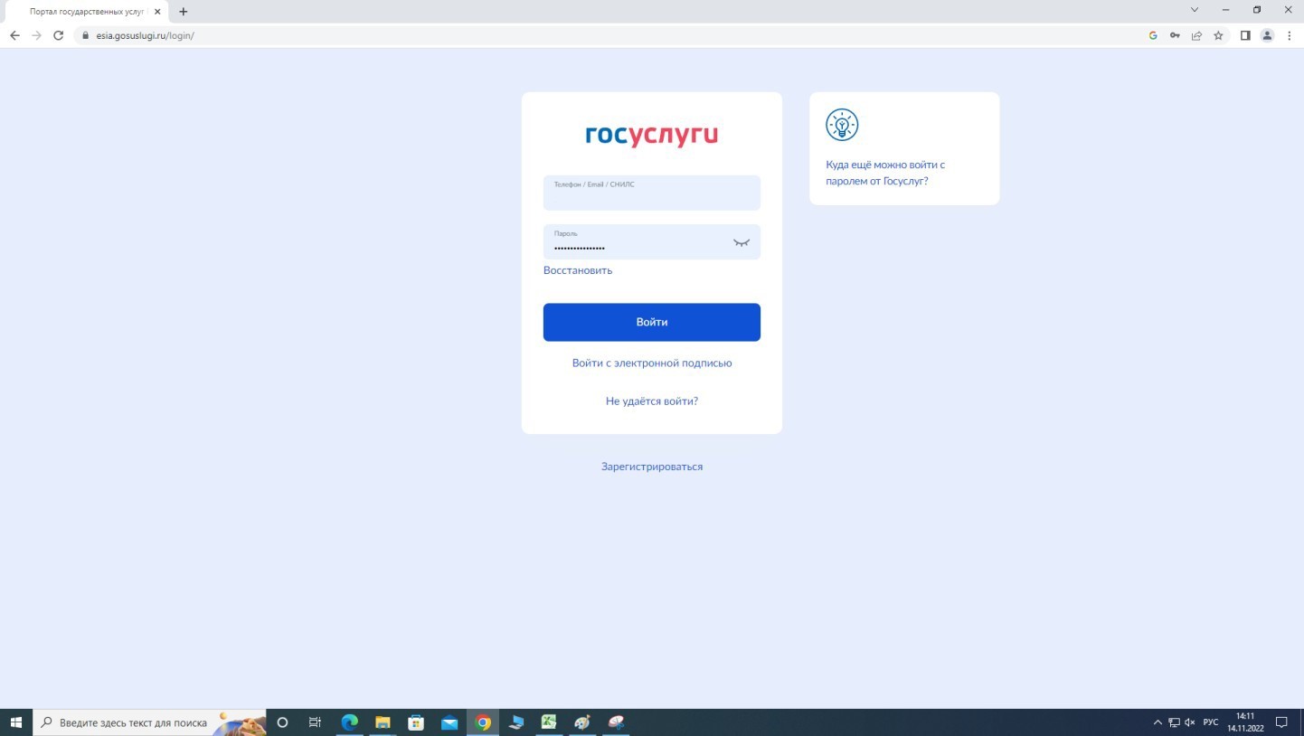
Task: Open the Chrome profile avatar
Action: click(x=1267, y=36)
